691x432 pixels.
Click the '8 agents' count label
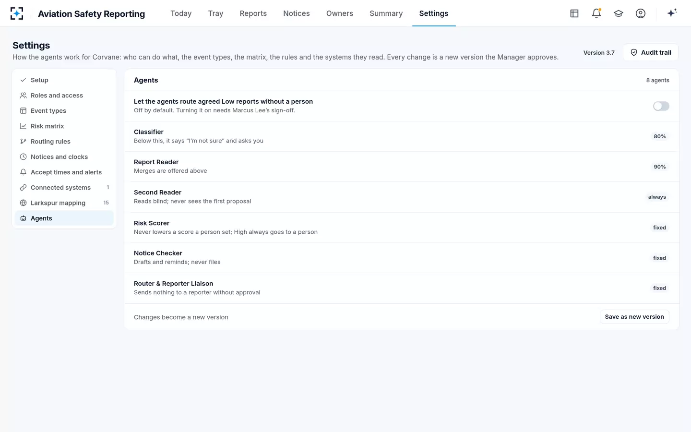click(x=657, y=80)
